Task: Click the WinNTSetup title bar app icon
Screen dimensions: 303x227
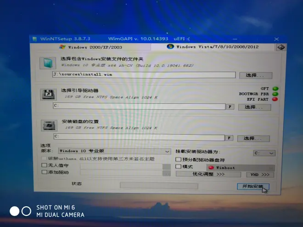Action: coord(34,39)
